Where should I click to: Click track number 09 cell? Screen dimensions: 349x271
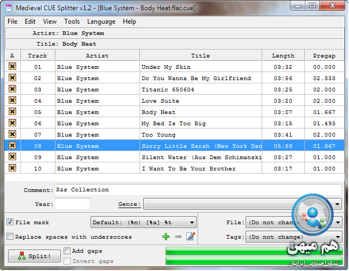pyautogui.click(x=38, y=157)
